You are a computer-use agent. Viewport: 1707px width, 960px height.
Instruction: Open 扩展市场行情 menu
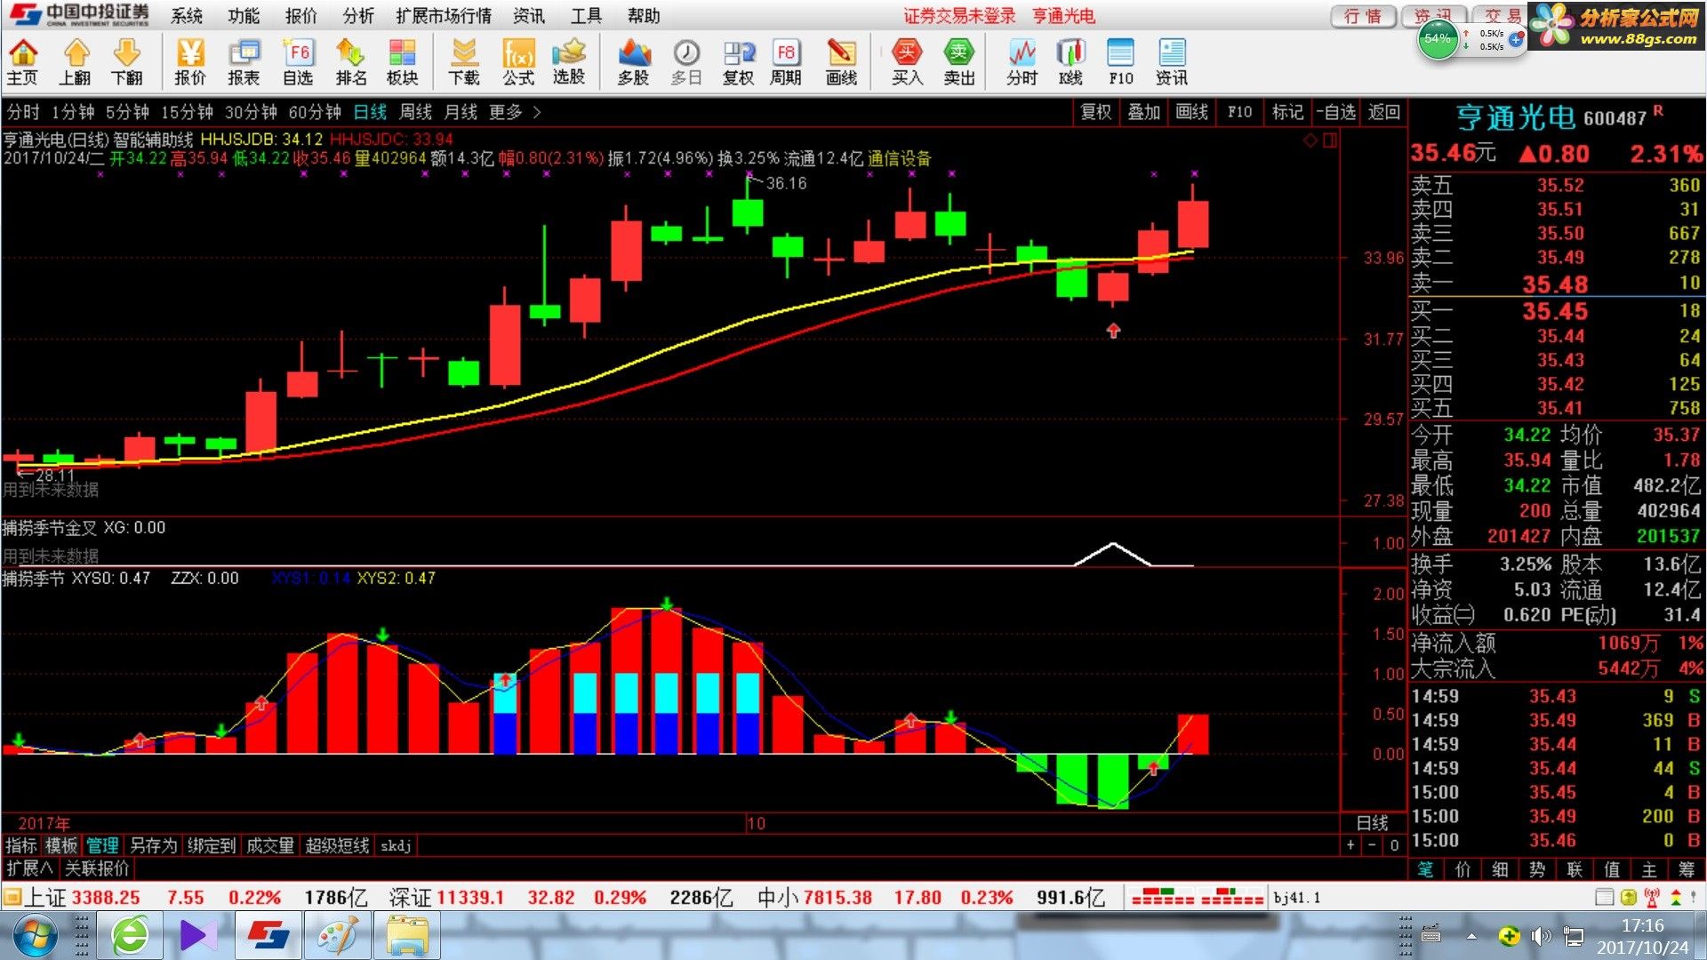(x=444, y=16)
